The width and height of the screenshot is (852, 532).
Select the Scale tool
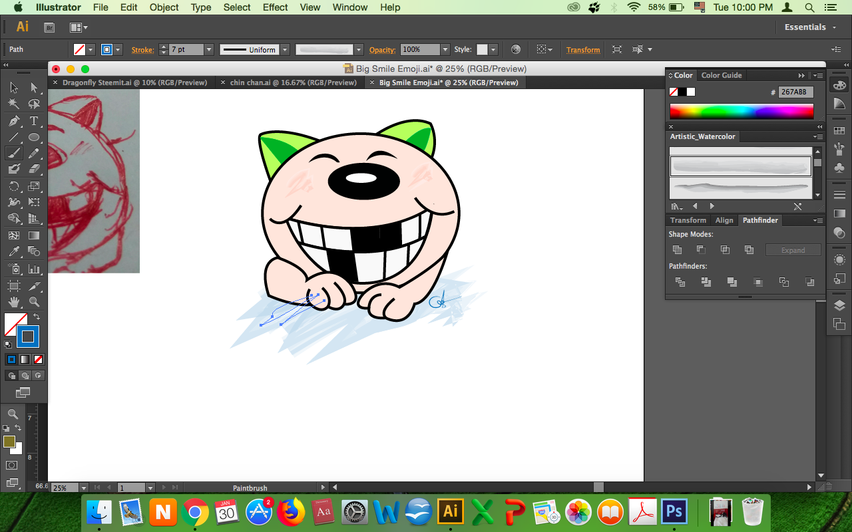tap(34, 186)
